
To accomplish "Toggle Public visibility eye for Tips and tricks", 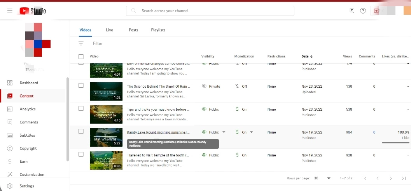I will (x=204, y=109).
